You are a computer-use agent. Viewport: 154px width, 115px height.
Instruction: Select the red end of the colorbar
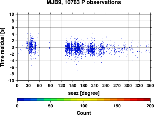click(x=147, y=100)
